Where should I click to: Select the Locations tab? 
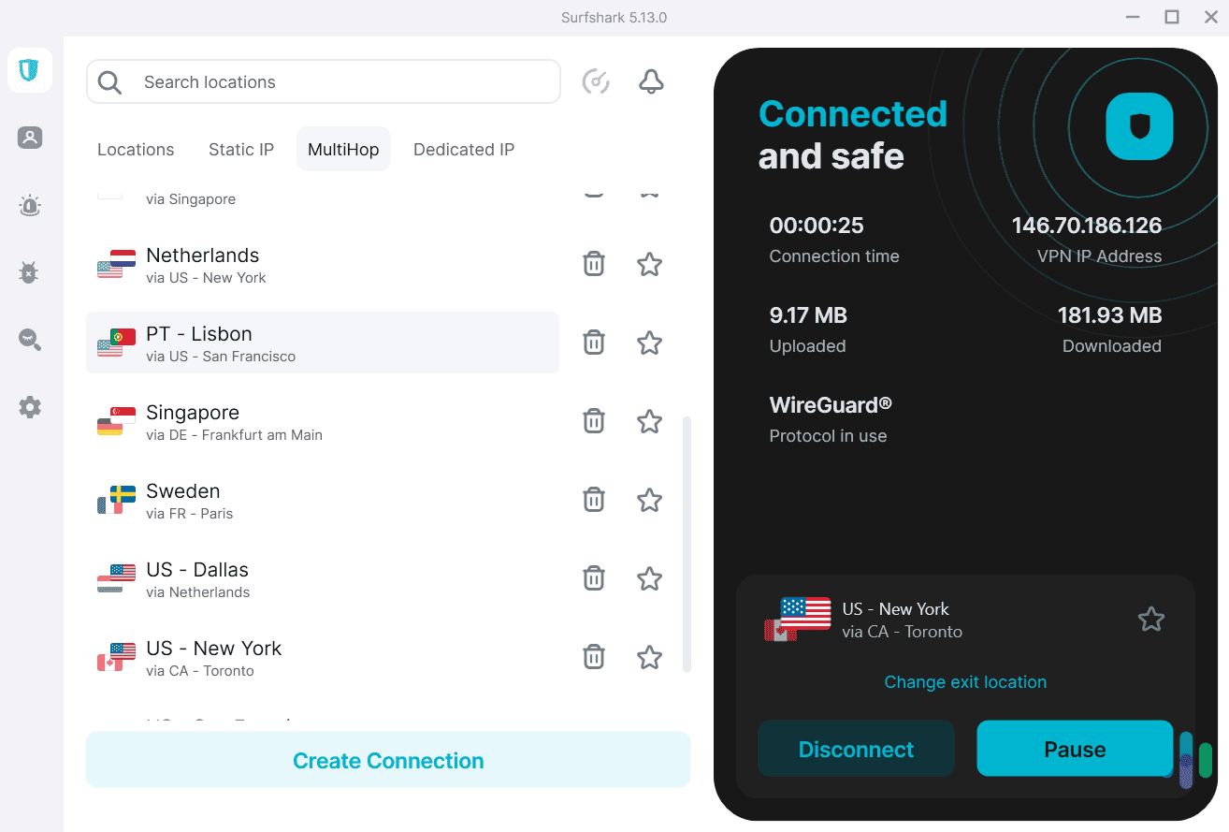pos(136,149)
